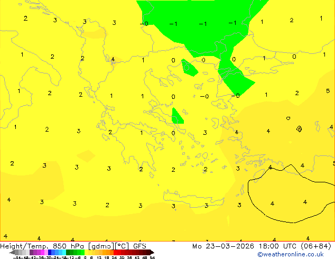Select the orange legend swatch near 18
This screenshot has height=259, width=335.
click(x=104, y=252)
